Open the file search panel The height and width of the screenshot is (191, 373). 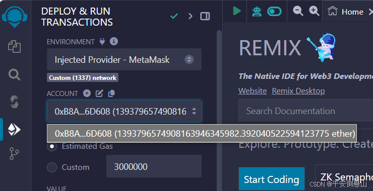tap(15, 75)
